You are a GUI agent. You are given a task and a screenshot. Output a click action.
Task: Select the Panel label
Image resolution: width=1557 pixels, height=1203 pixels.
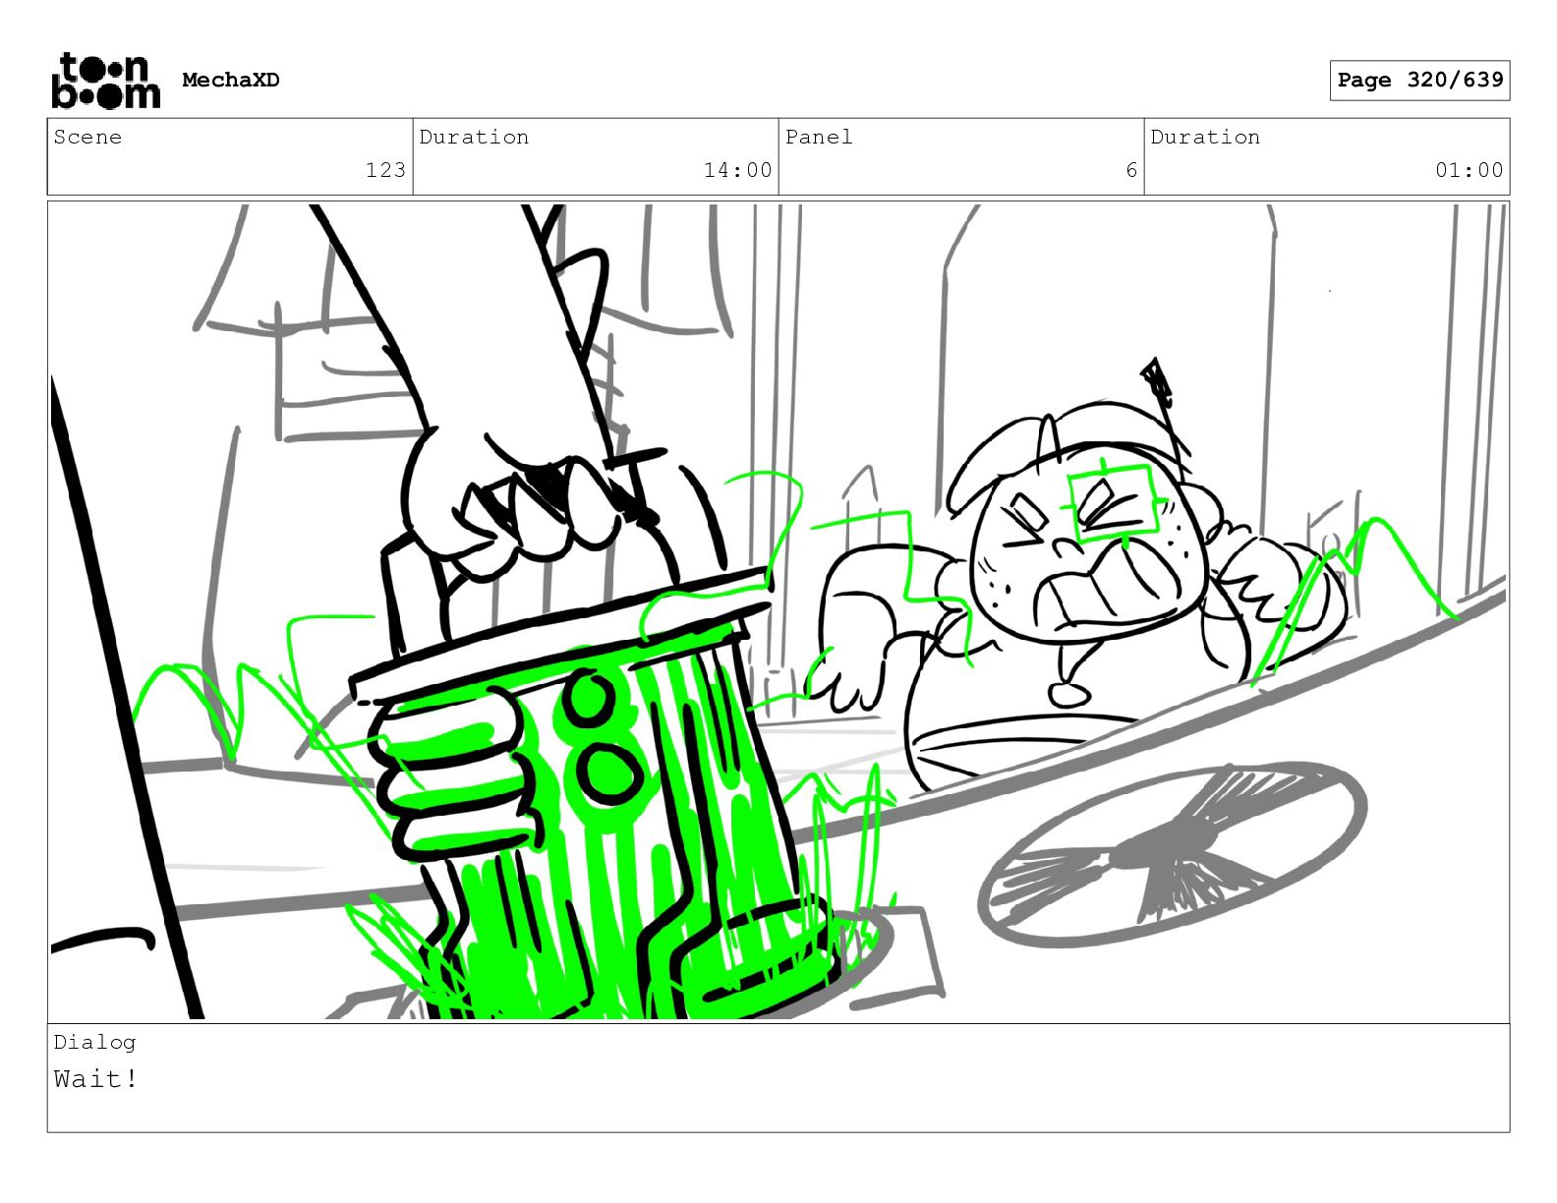pyautogui.click(x=819, y=138)
